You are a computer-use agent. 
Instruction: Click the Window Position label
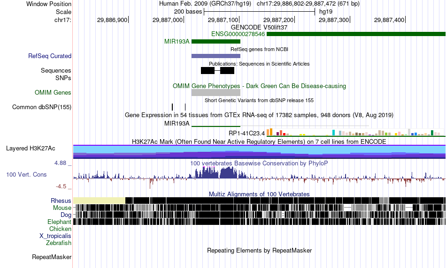pyautogui.click(x=49, y=4)
